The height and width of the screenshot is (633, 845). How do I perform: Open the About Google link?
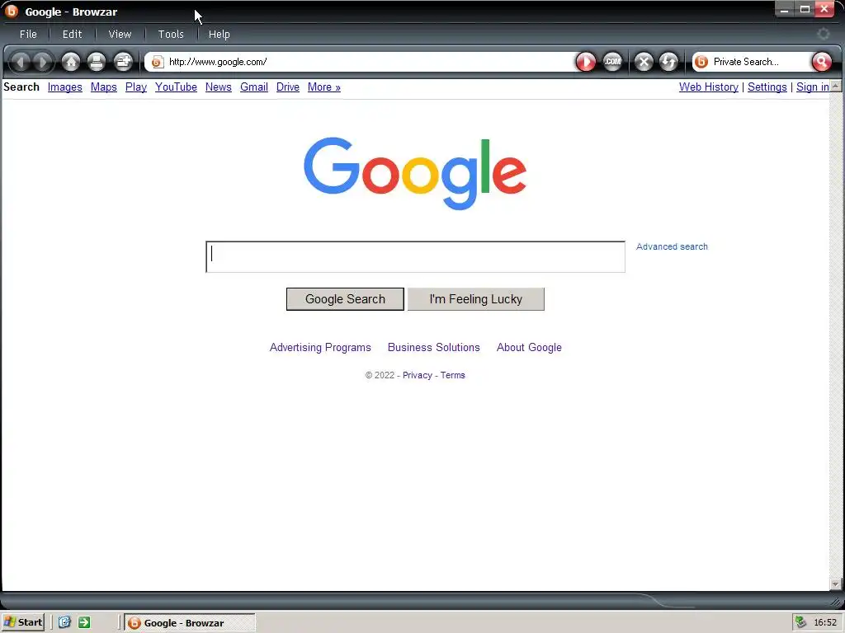529,348
